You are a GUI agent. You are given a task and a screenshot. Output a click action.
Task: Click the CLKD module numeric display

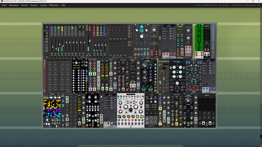154,106
